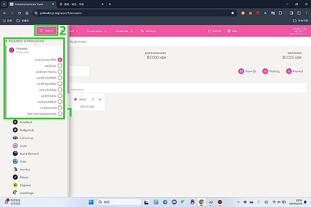Image resolution: width=311 pixels, height=207 pixels.
Task: Open the BridgeHub parachain entry
Action: point(23,130)
